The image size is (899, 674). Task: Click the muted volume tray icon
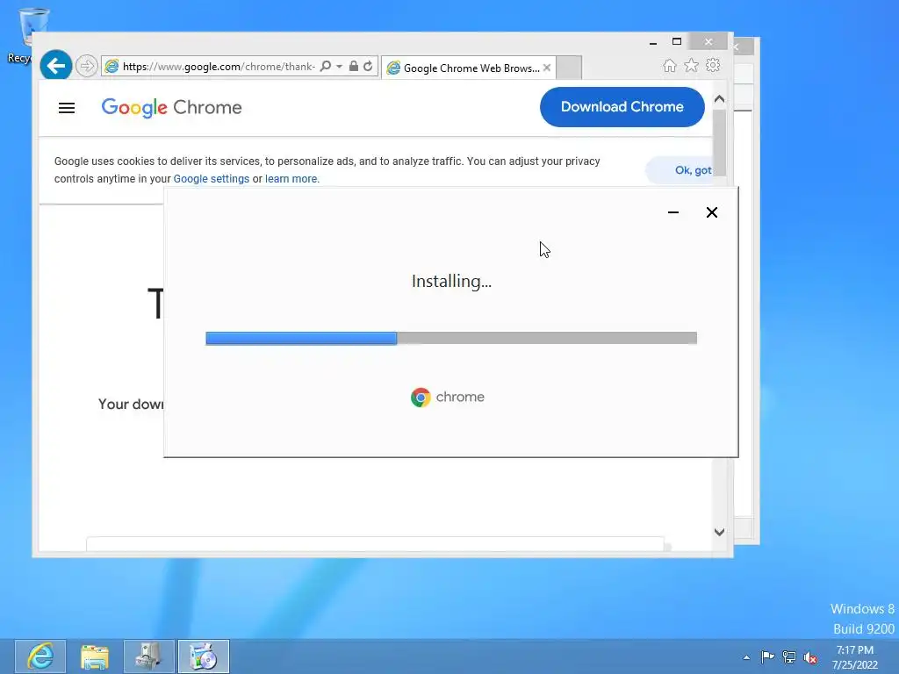(810, 657)
